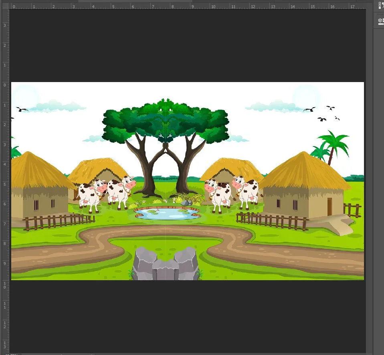Click the brown door of the right hut

tap(329, 206)
